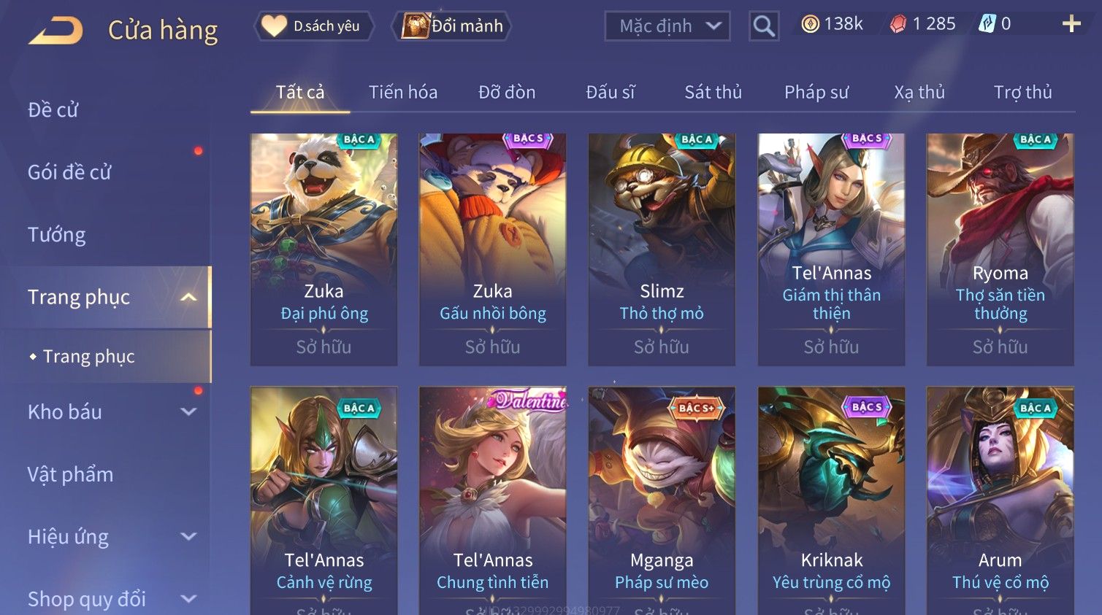Click the blue voucher currency icon
This screenshot has height=615, width=1102.
[987, 24]
